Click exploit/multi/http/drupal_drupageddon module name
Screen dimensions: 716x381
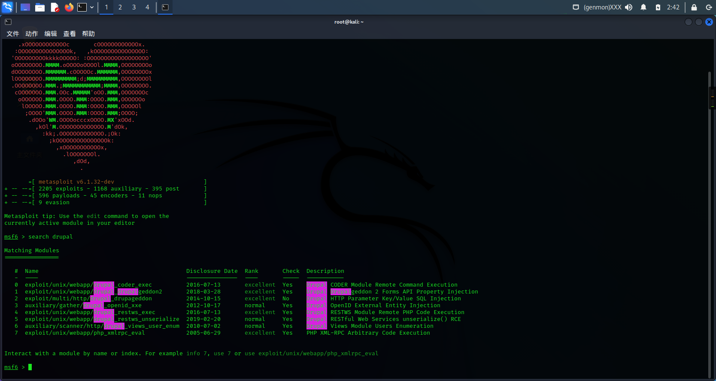pyautogui.click(x=88, y=299)
